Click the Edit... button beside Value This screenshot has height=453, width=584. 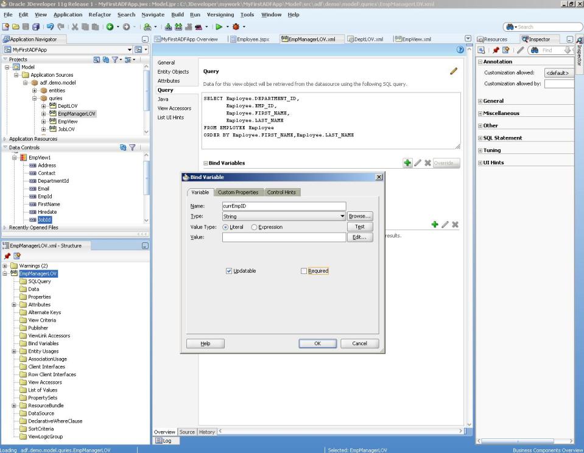(359, 237)
